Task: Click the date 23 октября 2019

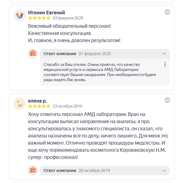Action: [67, 106]
